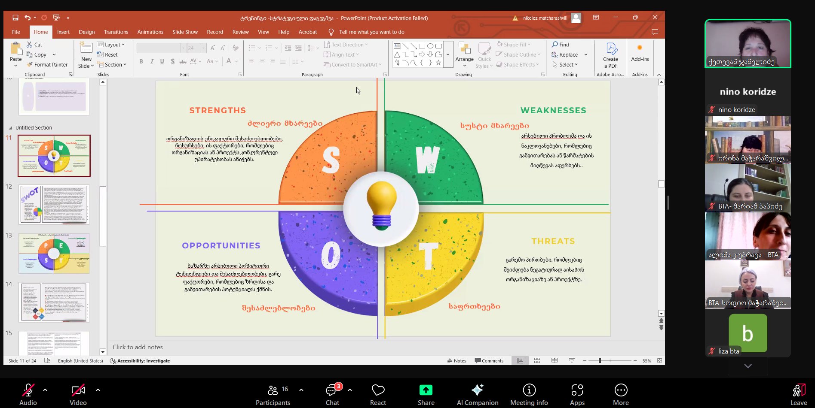This screenshot has height=408, width=815.
Task: Adjust the zoom slider
Action: 600,361
